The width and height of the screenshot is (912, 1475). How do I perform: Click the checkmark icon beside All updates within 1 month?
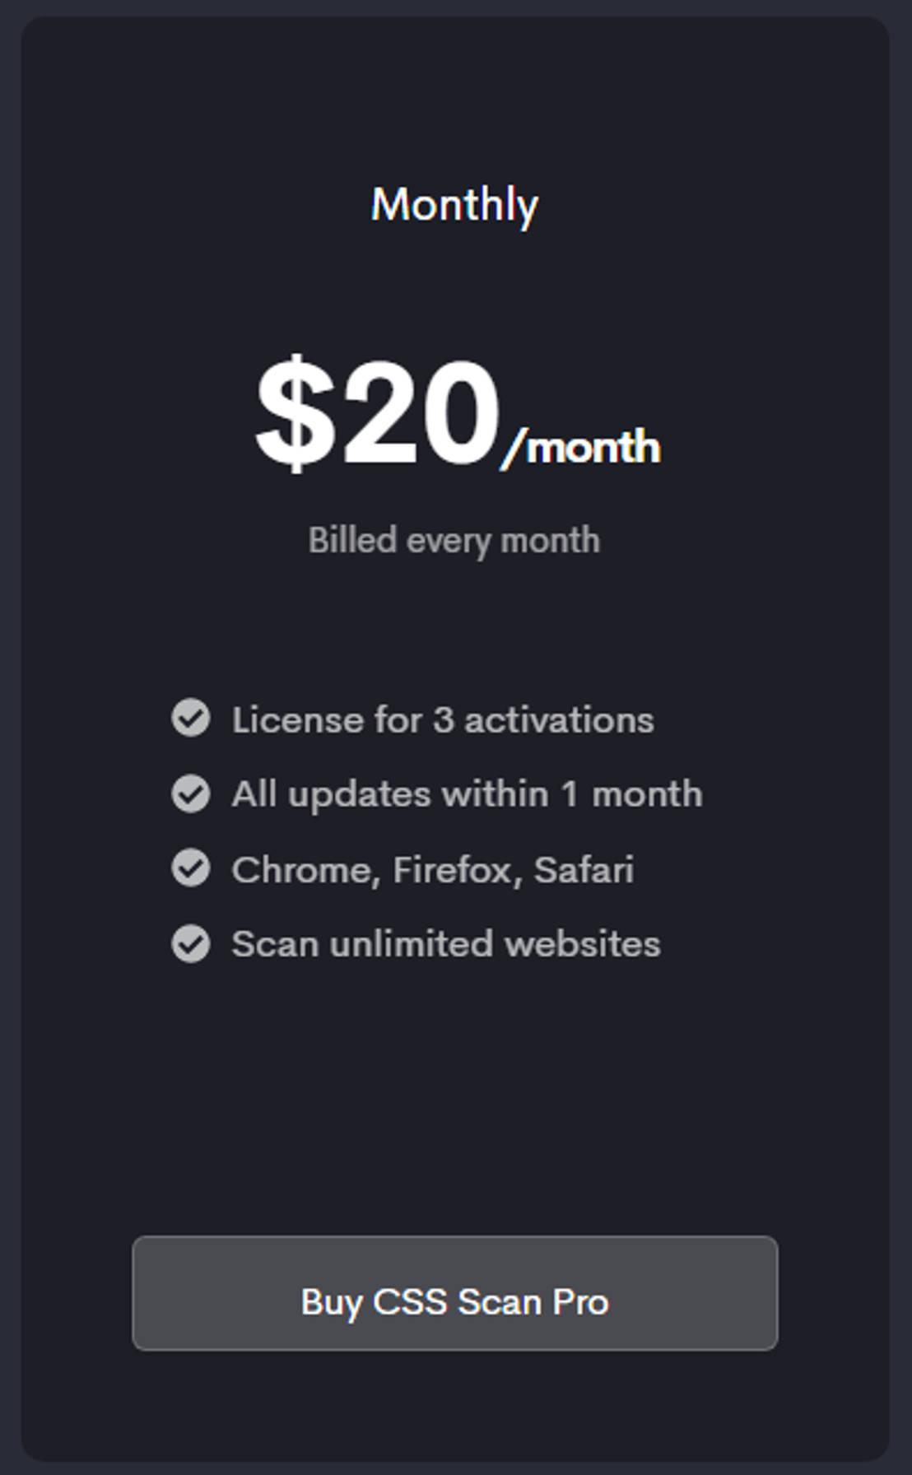pos(191,793)
